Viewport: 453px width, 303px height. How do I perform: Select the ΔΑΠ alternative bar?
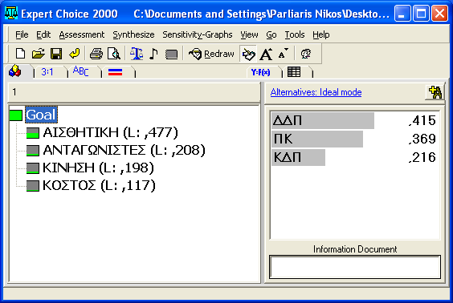pyautogui.click(x=323, y=120)
